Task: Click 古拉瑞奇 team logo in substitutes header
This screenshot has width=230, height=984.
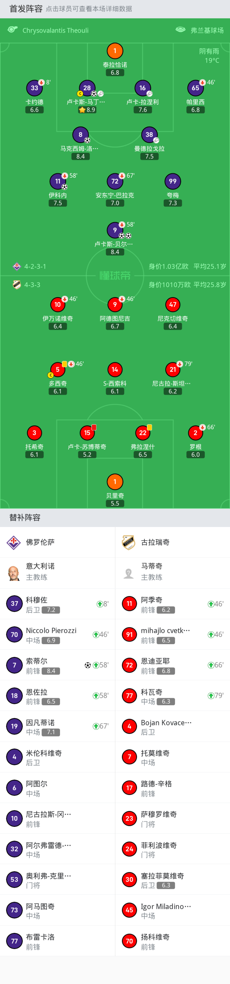Action: tap(129, 542)
